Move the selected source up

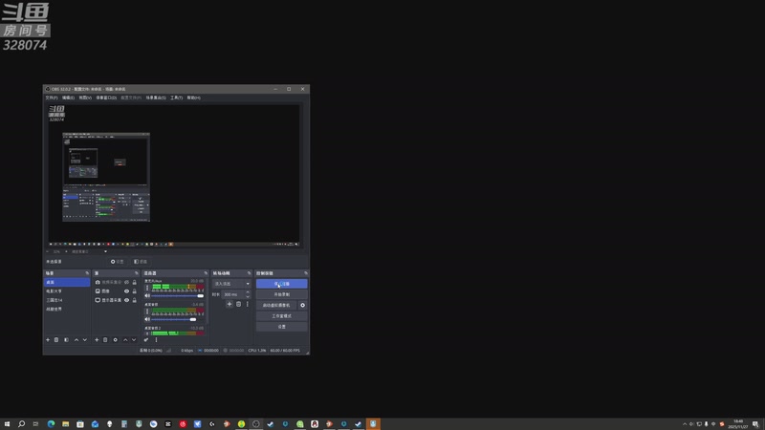[x=125, y=340]
